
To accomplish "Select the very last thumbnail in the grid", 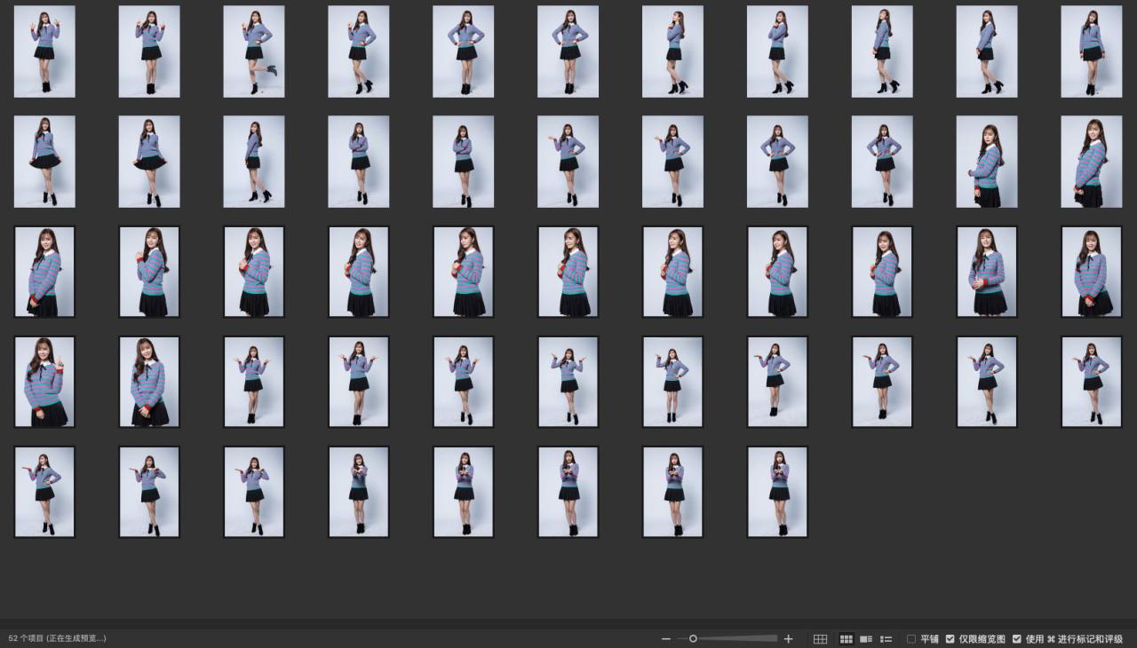I will coord(777,492).
